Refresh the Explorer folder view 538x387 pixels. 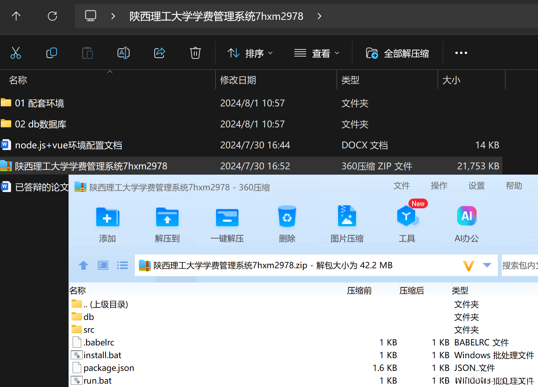(52, 16)
